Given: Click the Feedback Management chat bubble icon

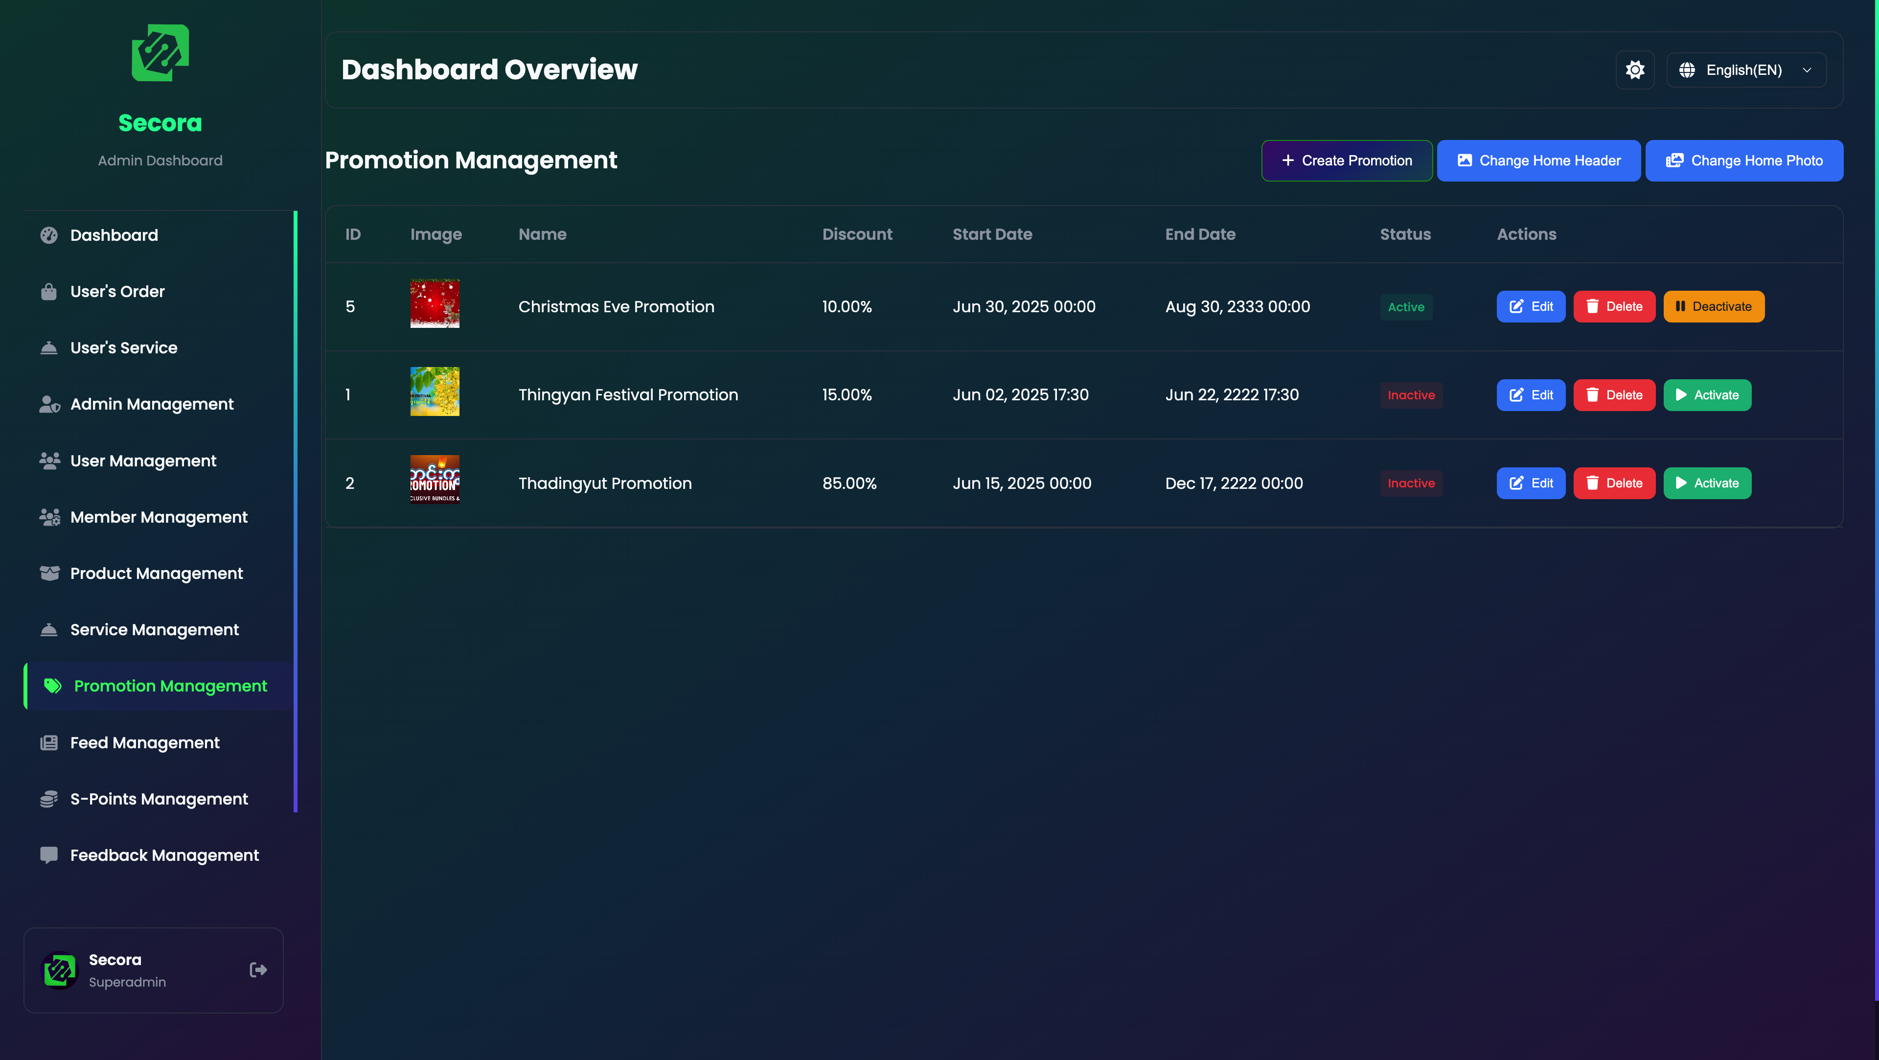Looking at the screenshot, I should click(x=49, y=855).
